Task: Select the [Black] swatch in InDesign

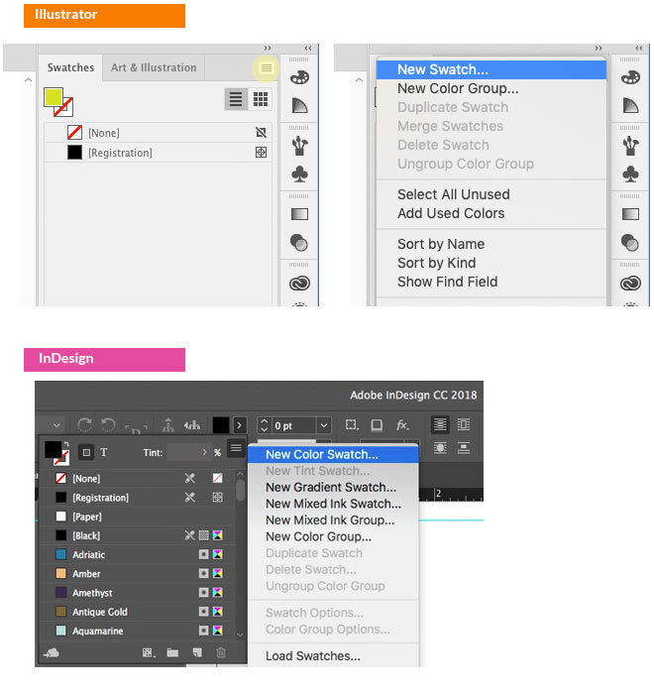Action: [138, 535]
